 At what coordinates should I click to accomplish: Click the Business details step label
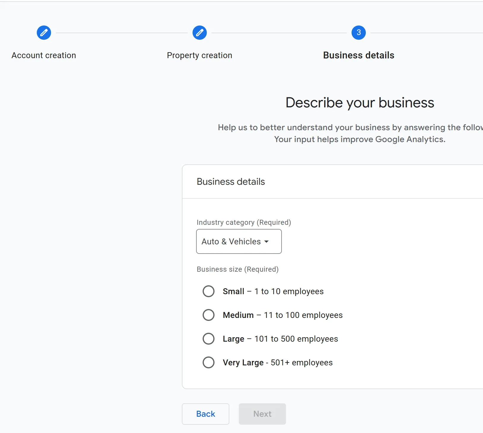click(x=358, y=55)
